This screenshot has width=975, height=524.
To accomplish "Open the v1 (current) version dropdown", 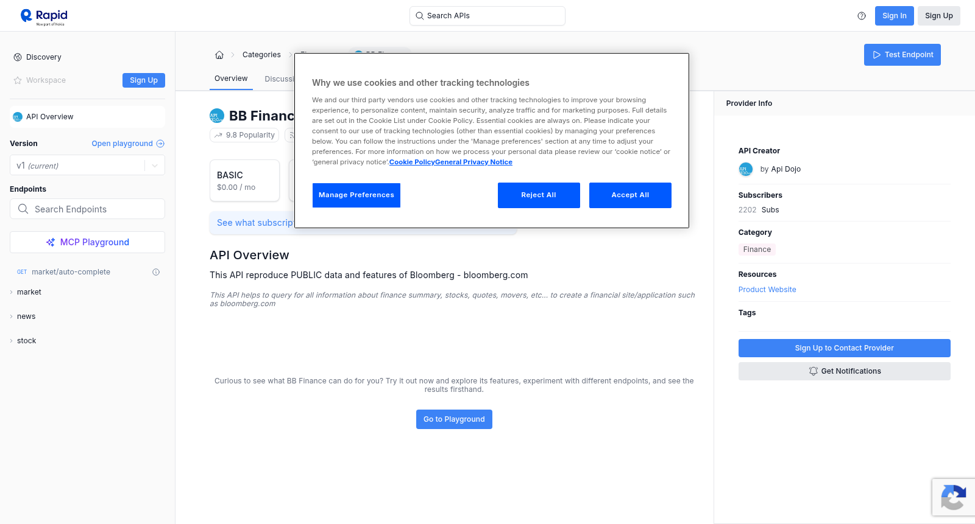I will click(x=87, y=166).
